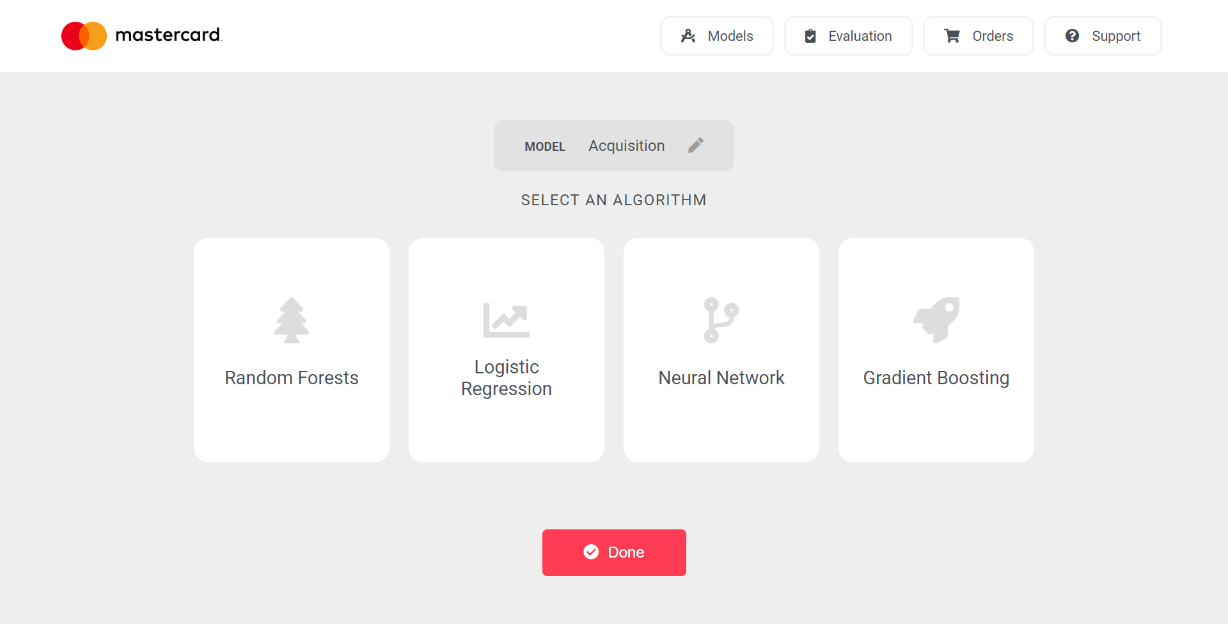Screen dimensions: 1228x624
Task: Click the Gradient Boosting rocket icon
Action: coord(936,320)
